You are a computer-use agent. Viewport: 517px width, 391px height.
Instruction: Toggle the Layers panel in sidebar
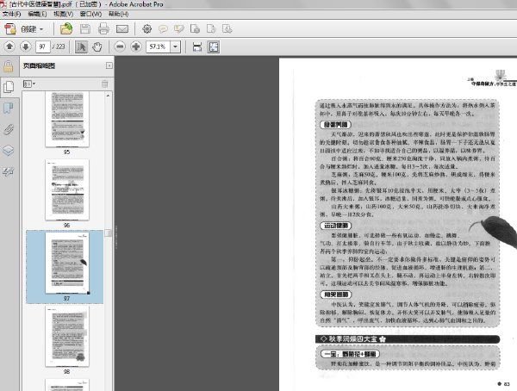9,151
